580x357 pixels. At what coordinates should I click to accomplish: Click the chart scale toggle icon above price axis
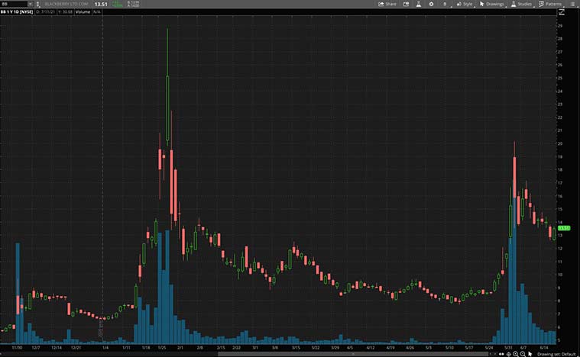pyautogui.click(x=562, y=11)
